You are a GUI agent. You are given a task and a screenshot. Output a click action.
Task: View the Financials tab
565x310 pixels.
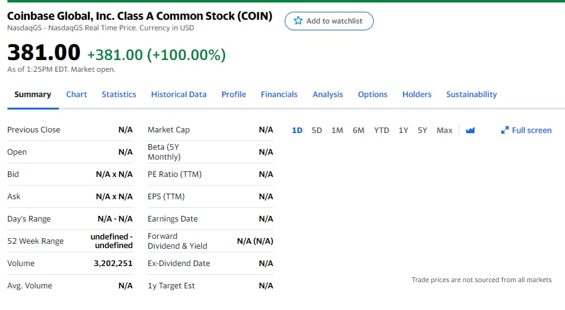click(x=279, y=95)
